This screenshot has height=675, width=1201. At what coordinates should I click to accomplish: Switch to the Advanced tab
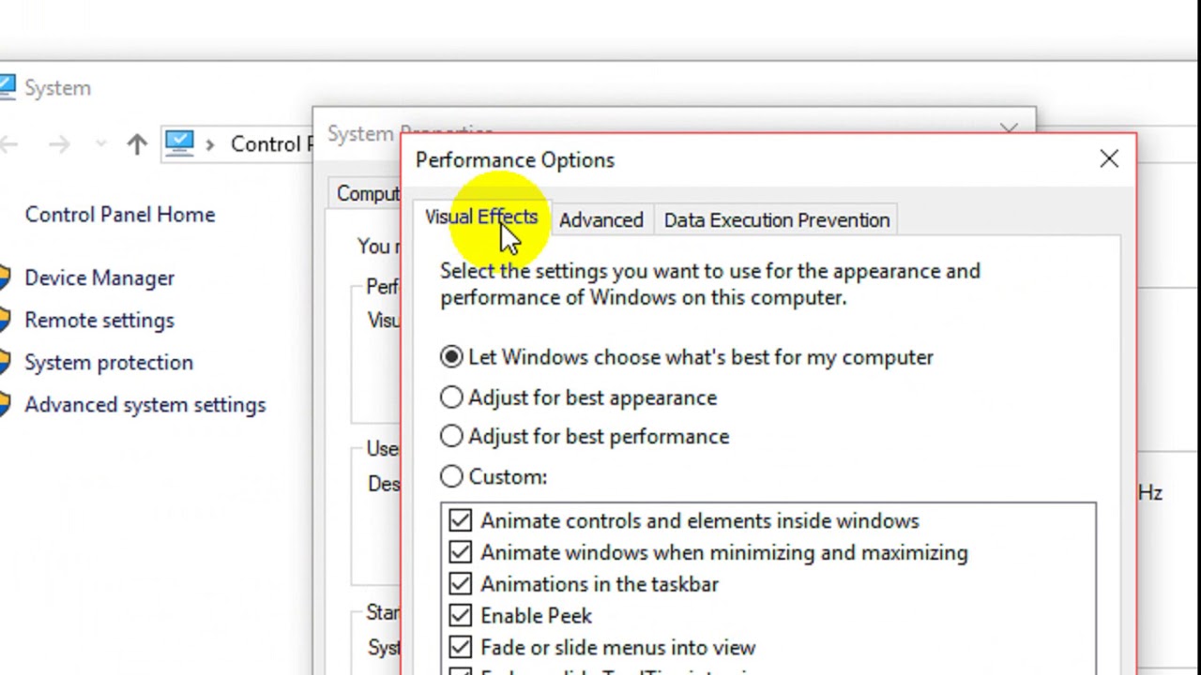click(x=600, y=220)
